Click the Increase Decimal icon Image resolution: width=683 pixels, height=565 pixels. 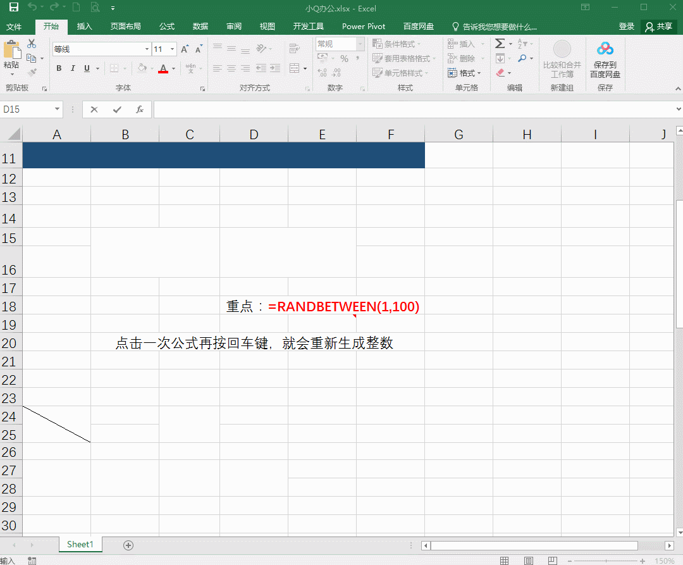click(x=322, y=73)
